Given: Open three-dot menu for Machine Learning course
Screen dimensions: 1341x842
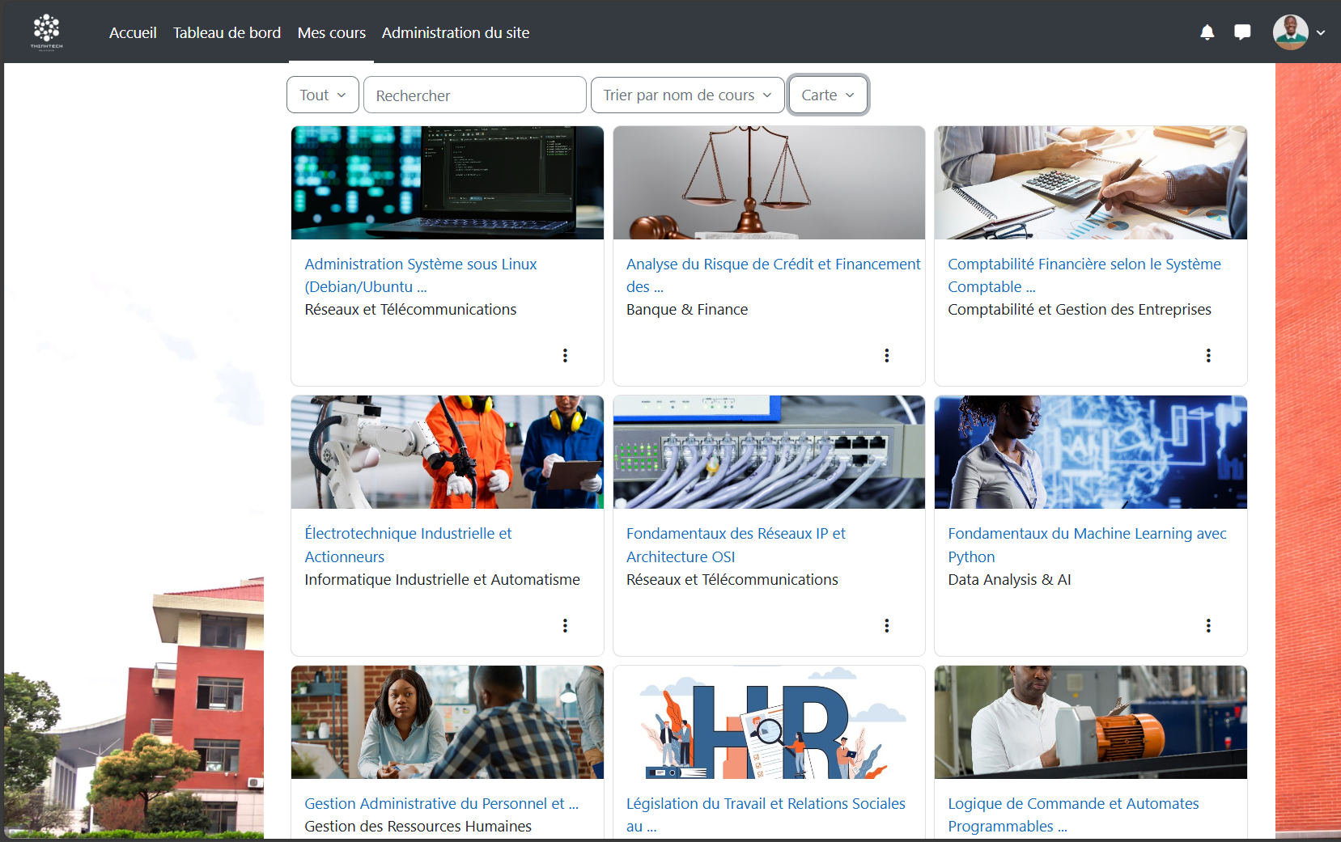Looking at the screenshot, I should pyautogui.click(x=1208, y=625).
